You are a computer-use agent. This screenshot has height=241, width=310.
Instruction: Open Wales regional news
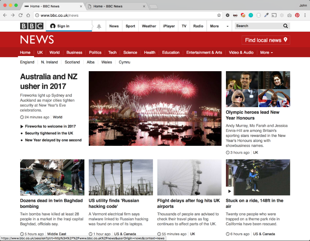[x=107, y=62]
